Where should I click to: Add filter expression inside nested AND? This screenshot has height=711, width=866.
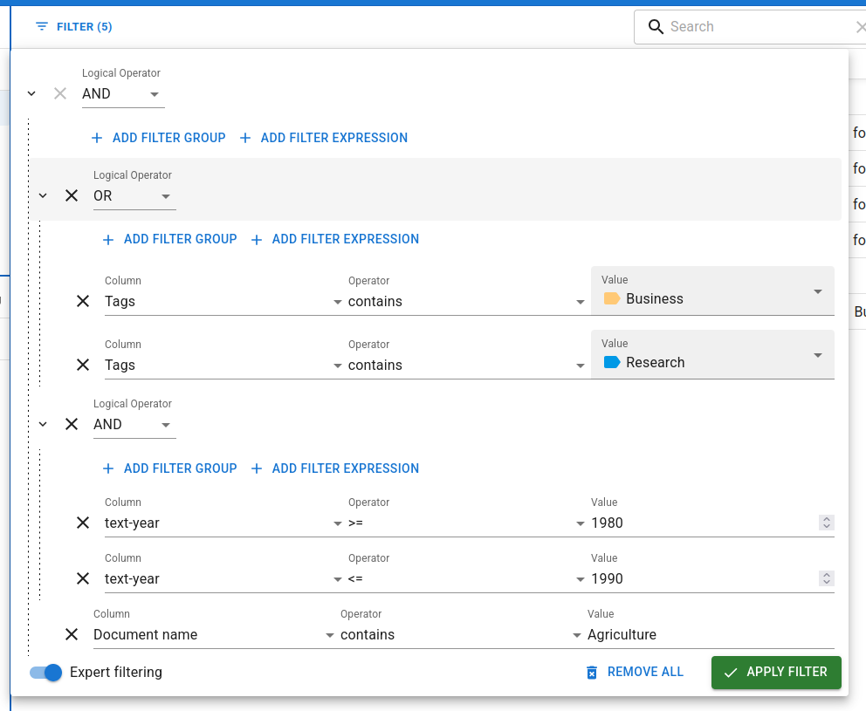click(334, 468)
